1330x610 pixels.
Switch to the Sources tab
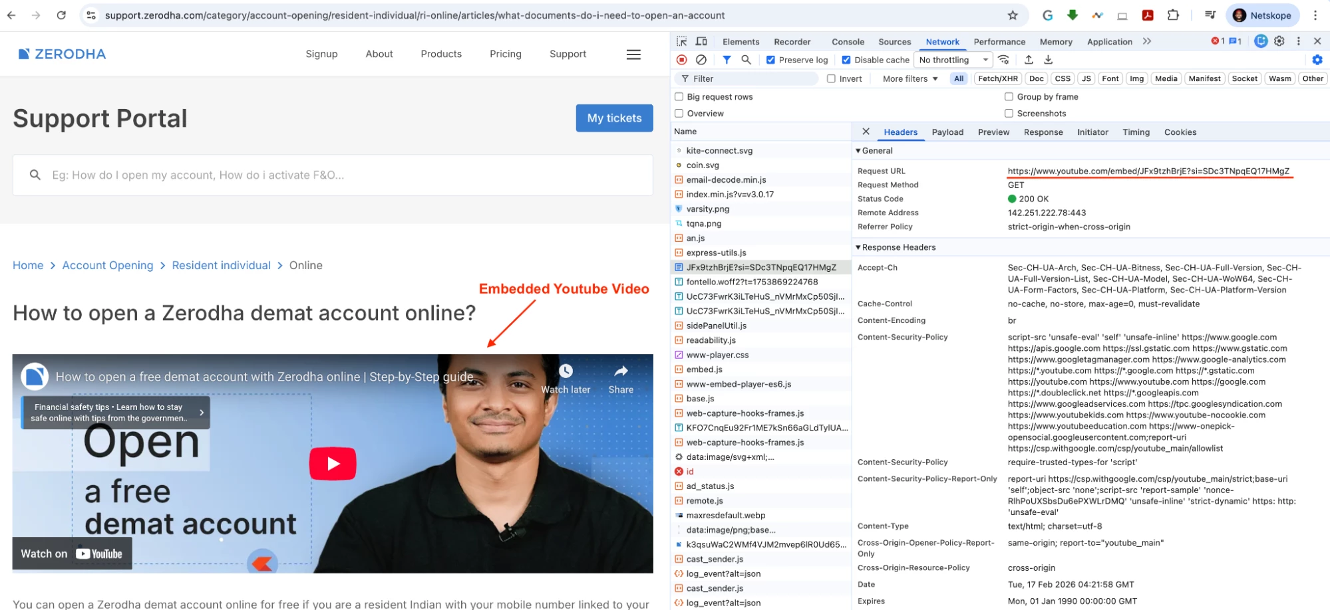(x=894, y=42)
